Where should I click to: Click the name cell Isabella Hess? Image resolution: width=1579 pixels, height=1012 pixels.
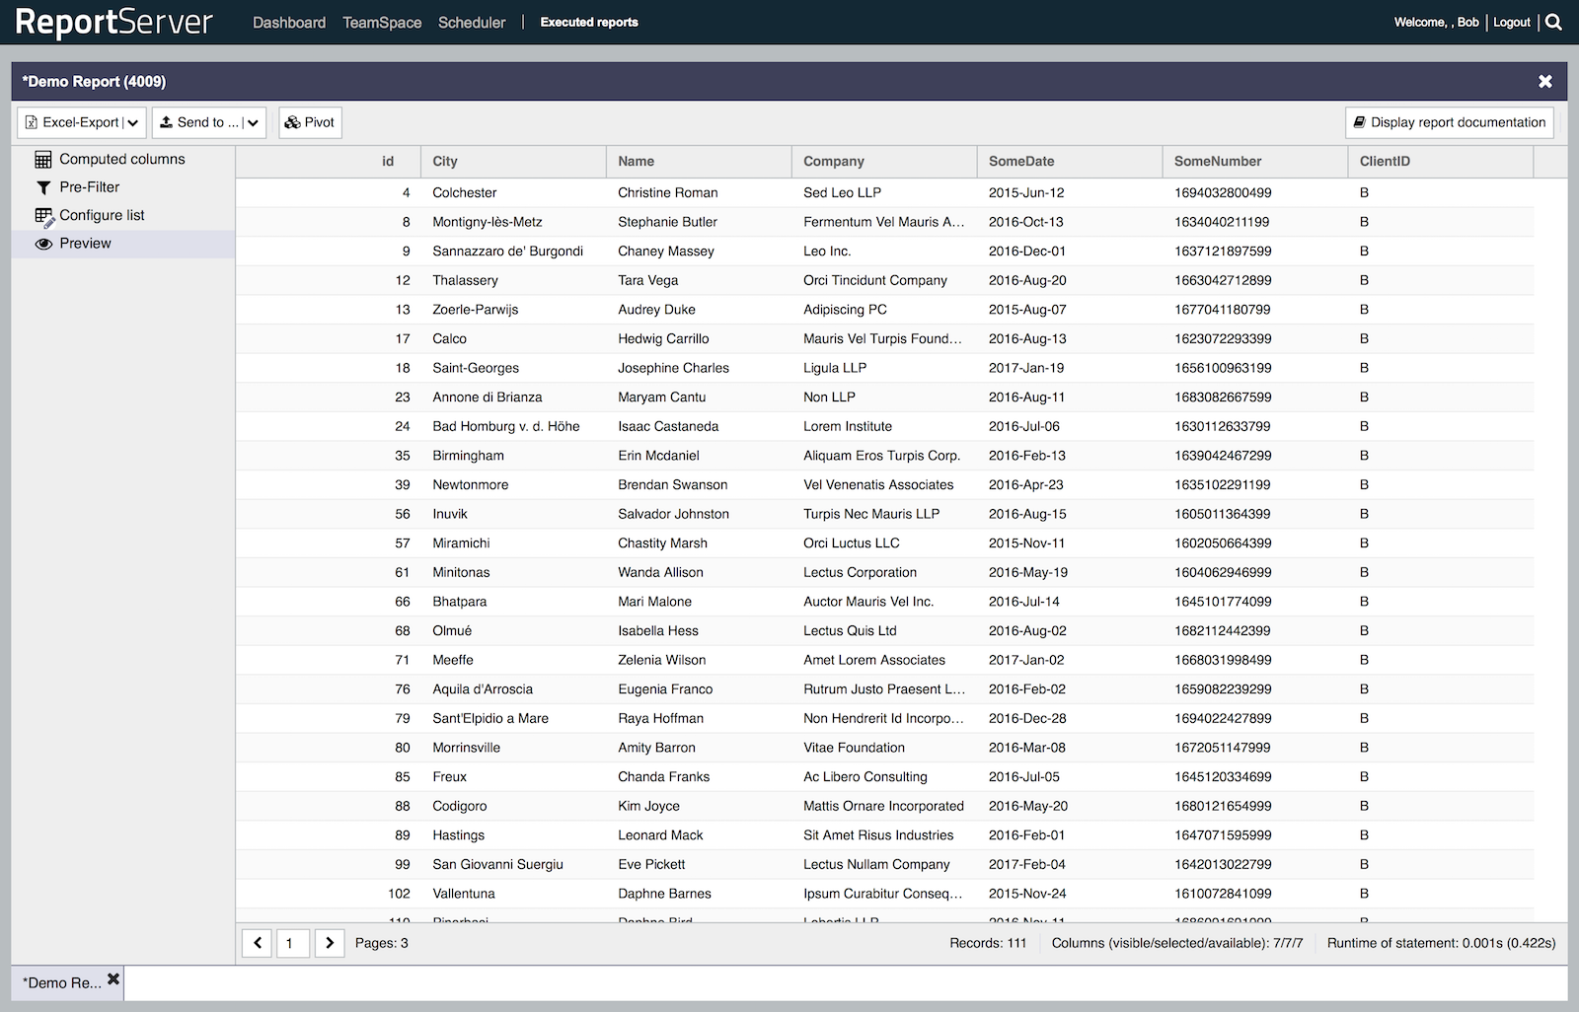click(x=658, y=630)
